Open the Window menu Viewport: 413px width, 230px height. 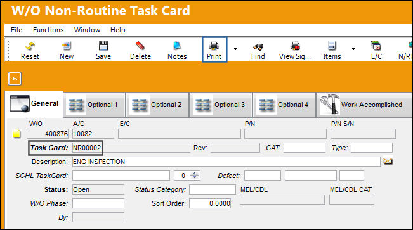pyautogui.click(x=87, y=30)
